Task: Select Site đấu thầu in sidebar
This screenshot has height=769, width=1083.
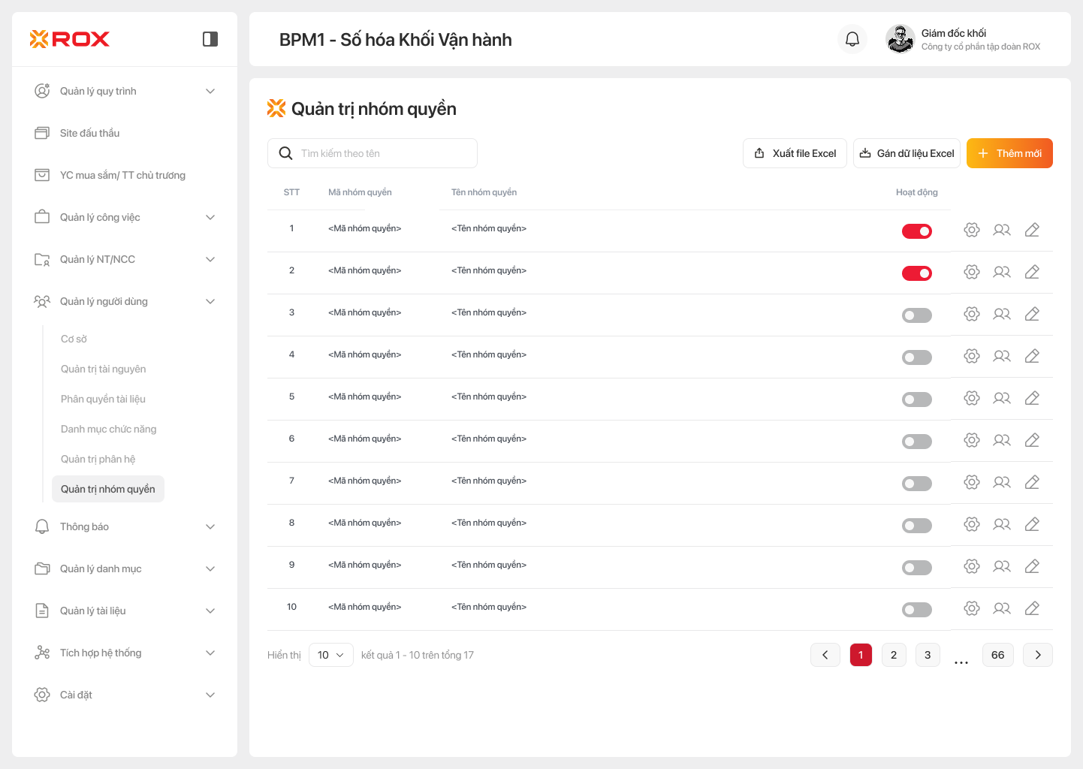Action: (x=90, y=133)
